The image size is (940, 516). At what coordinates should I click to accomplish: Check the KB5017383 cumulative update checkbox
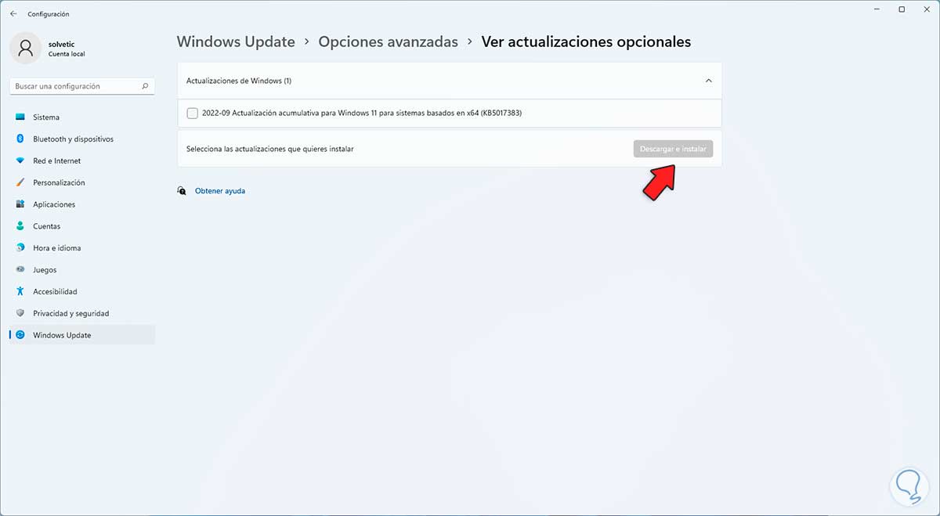click(193, 113)
